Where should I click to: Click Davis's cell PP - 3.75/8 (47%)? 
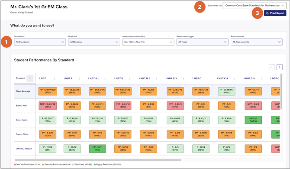point(226,134)
